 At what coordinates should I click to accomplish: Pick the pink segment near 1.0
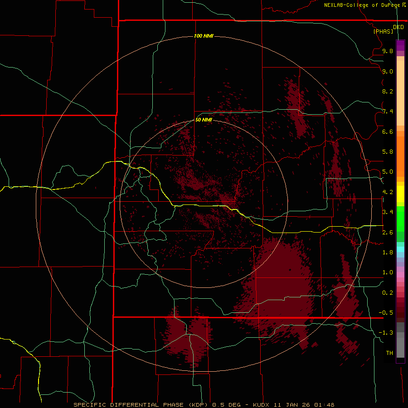[400, 275]
